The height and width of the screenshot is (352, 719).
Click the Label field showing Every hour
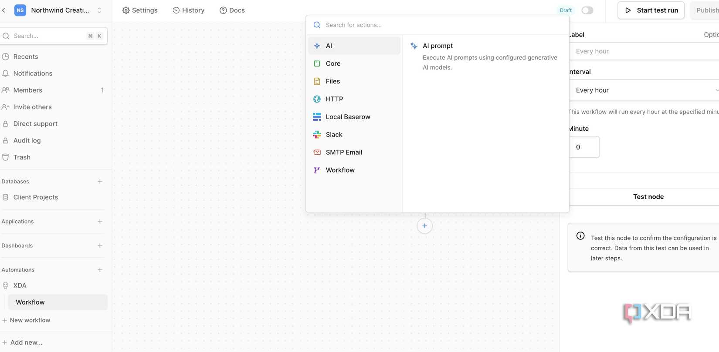[644, 51]
